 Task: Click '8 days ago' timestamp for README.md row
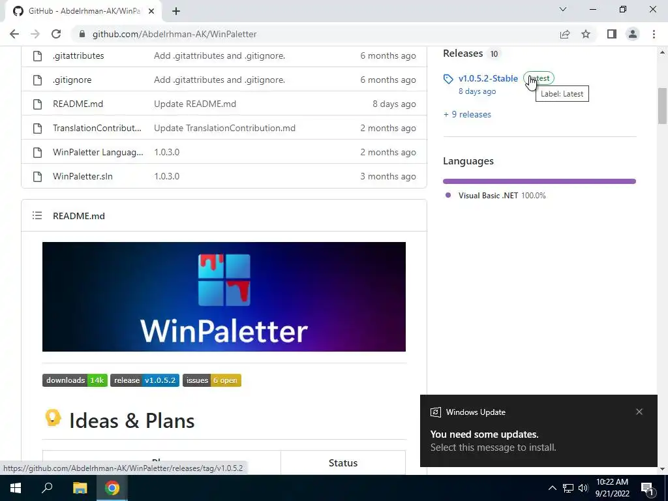click(x=394, y=104)
